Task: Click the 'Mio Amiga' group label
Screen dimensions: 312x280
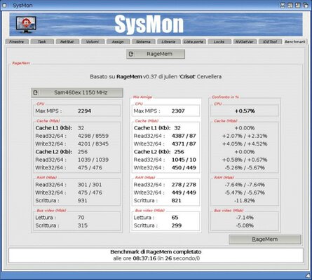Action: pos(142,97)
